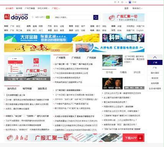
Task: Open the headline 让广报汇聚一切 "广报汇" 客户端正式上线
Action: 73,64
